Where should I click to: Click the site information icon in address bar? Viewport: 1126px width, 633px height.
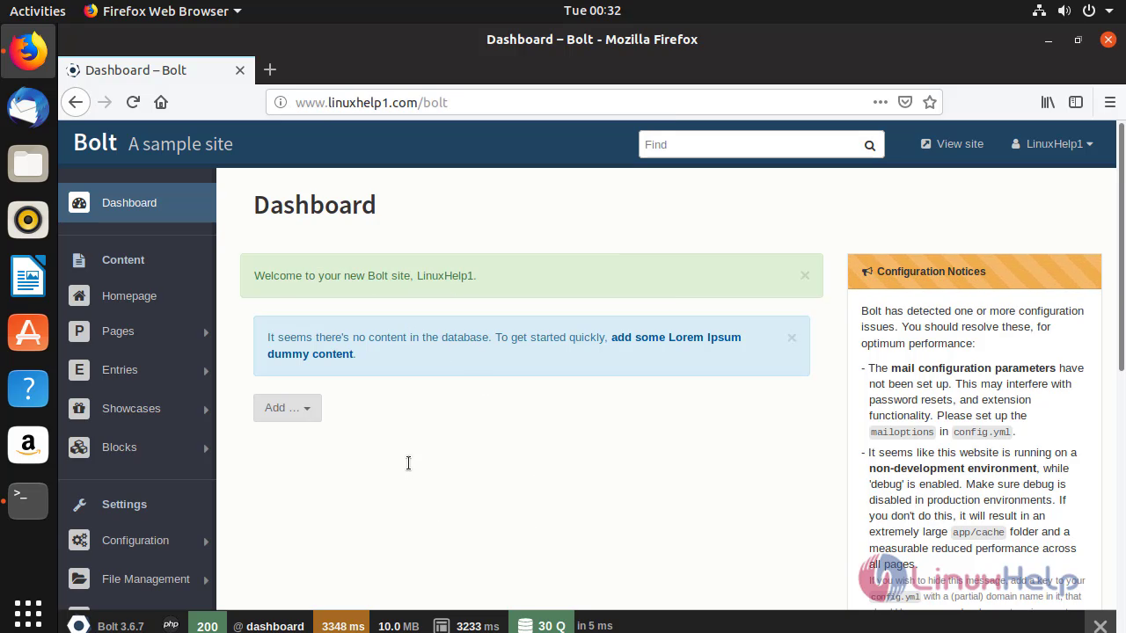[281, 102]
